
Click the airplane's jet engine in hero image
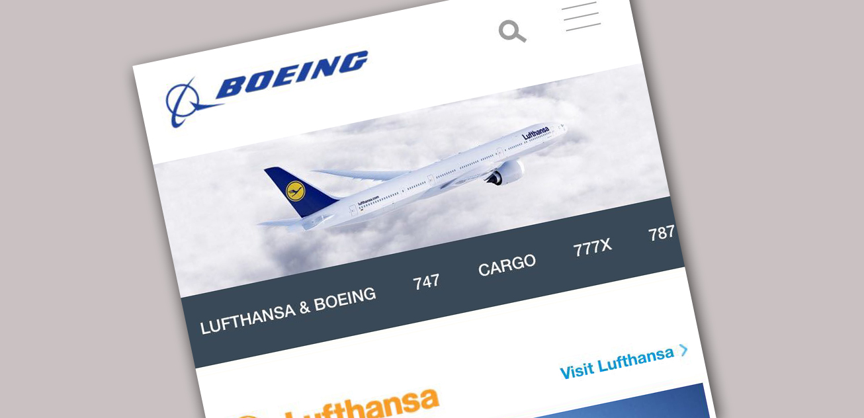pos(506,173)
